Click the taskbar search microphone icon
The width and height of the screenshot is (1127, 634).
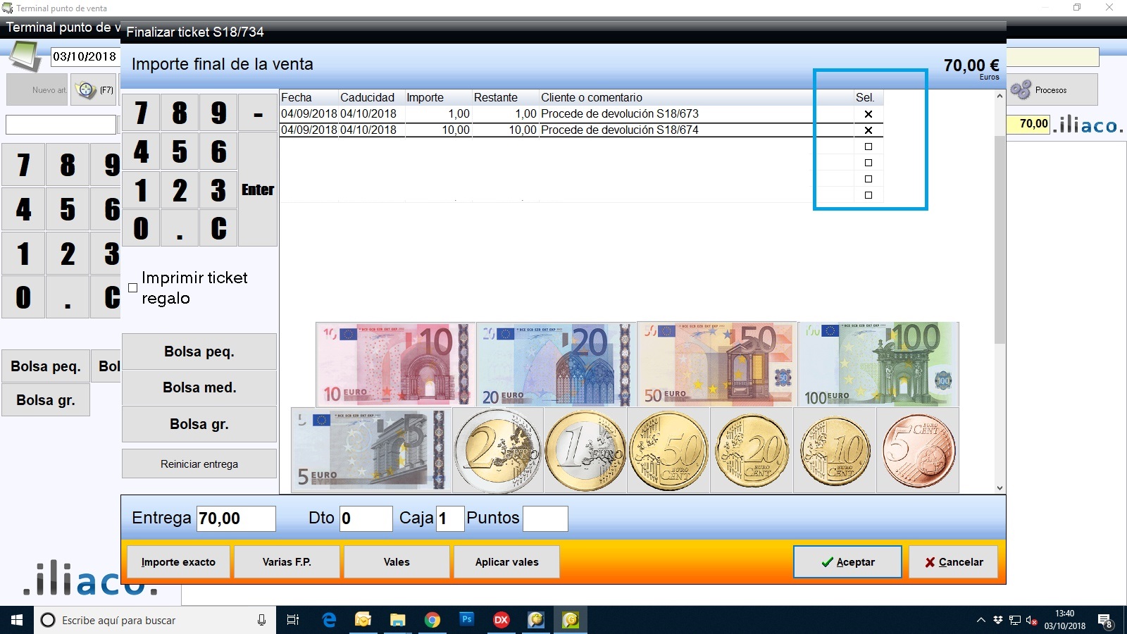point(261,620)
